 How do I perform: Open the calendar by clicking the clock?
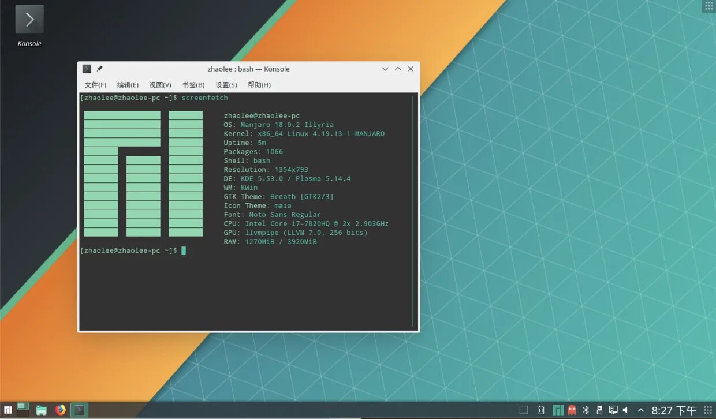(673, 410)
